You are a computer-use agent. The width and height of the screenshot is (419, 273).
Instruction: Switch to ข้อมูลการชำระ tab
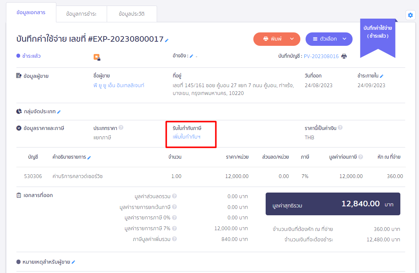(x=81, y=14)
